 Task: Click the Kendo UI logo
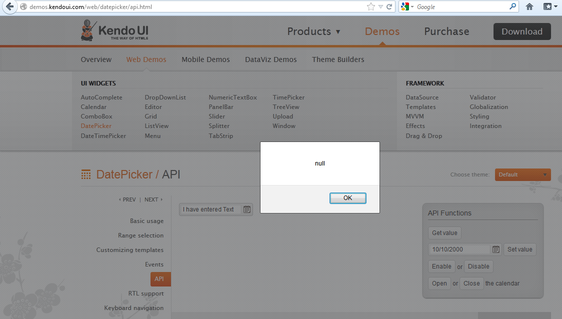coord(114,30)
